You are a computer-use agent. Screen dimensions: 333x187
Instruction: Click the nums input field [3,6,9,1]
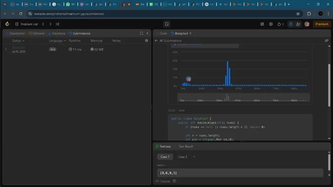(x=240, y=173)
